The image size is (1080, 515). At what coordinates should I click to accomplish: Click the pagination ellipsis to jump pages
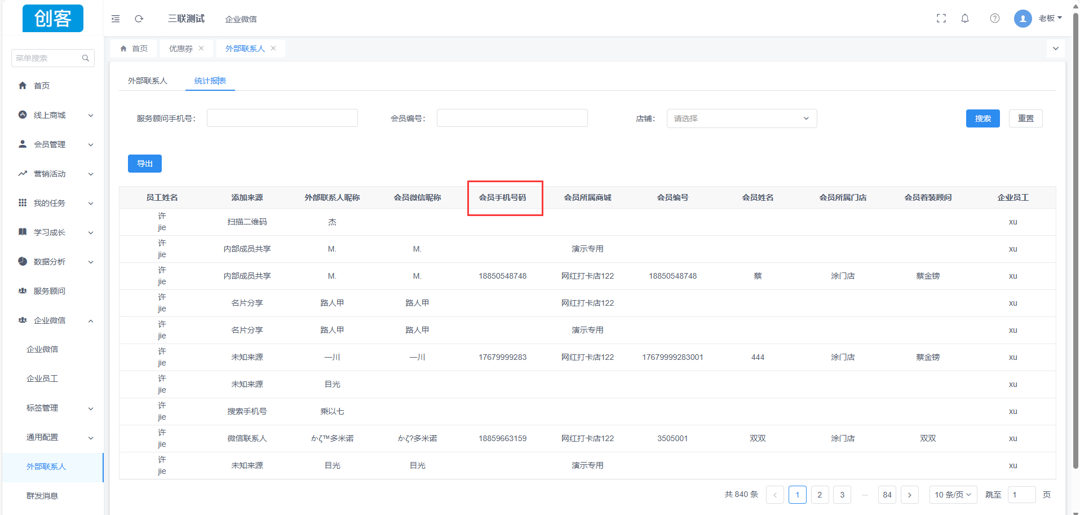[865, 495]
